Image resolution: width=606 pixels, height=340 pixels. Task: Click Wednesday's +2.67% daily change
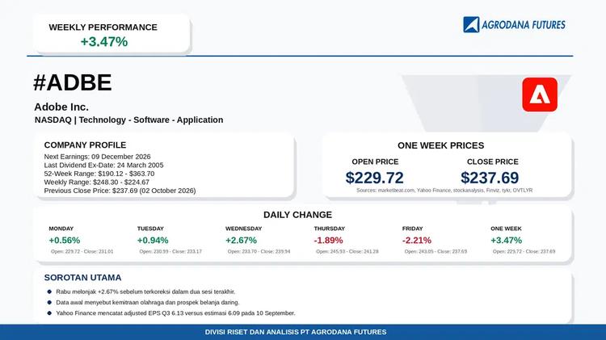tap(241, 241)
